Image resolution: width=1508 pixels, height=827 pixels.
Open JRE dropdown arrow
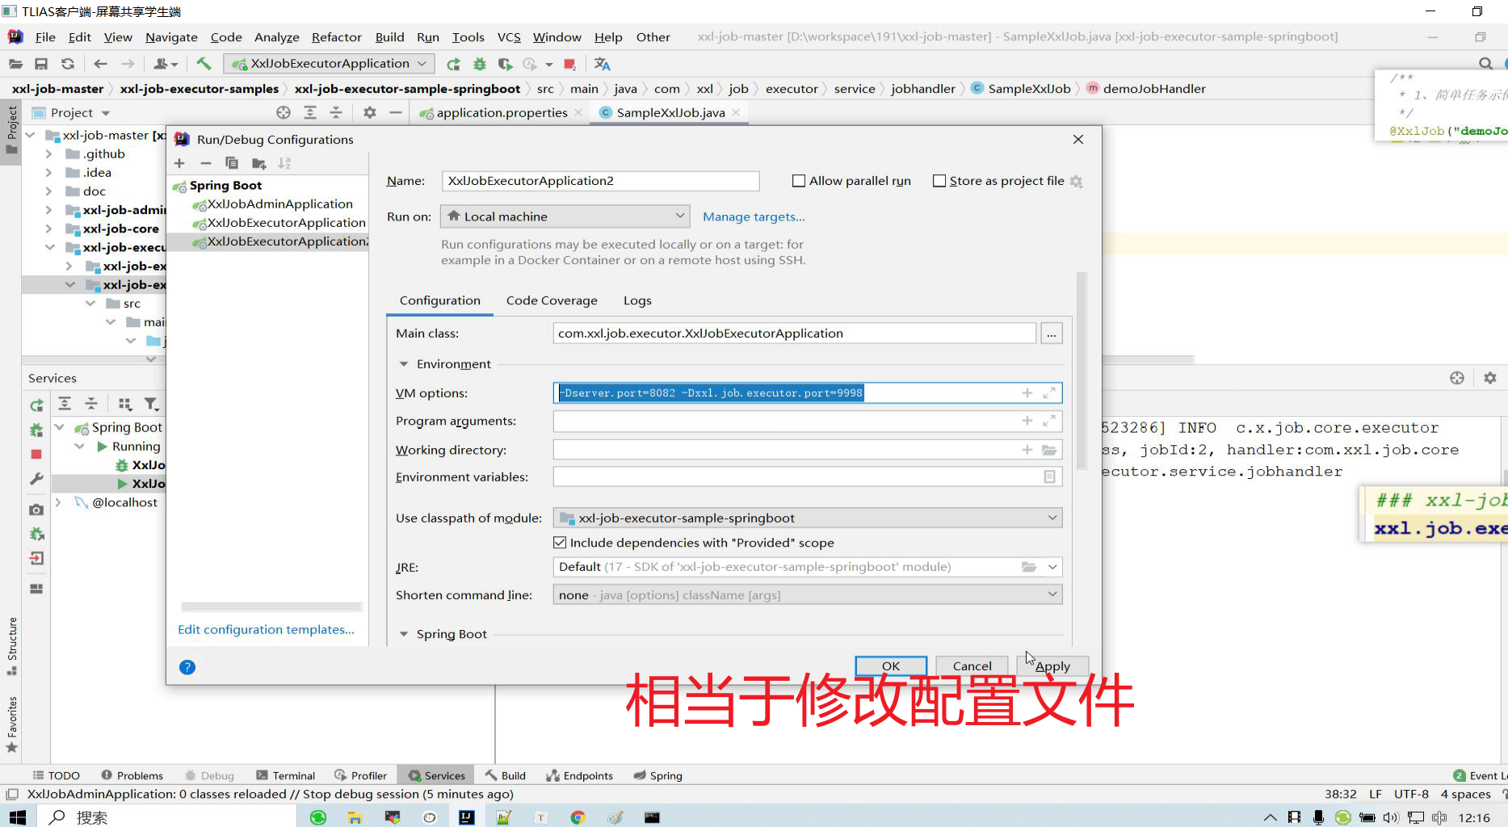(1052, 567)
